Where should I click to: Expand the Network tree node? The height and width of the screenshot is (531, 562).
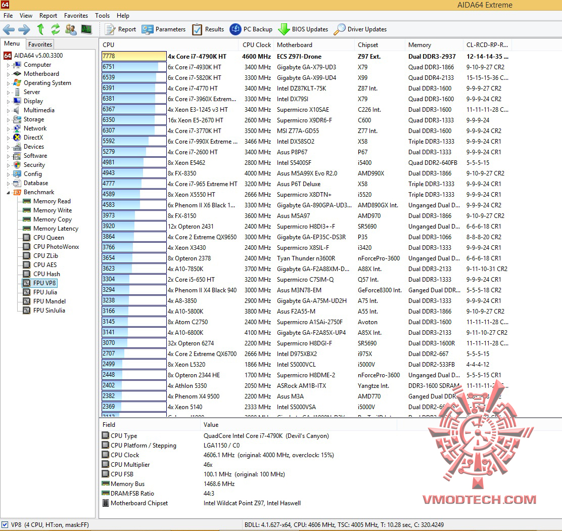pos(8,129)
